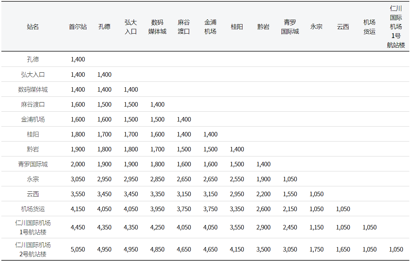Click the 5,050 fare in the last row
The width and height of the screenshot is (410, 261).
[78, 249]
